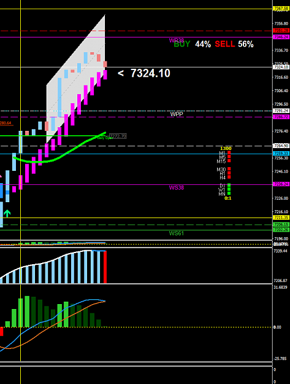Select the MN green timeframe square
The height and width of the screenshot is (384, 290).
(229, 194)
